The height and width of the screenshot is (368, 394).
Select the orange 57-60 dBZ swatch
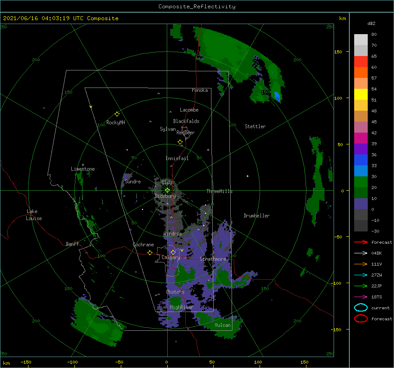click(x=361, y=72)
